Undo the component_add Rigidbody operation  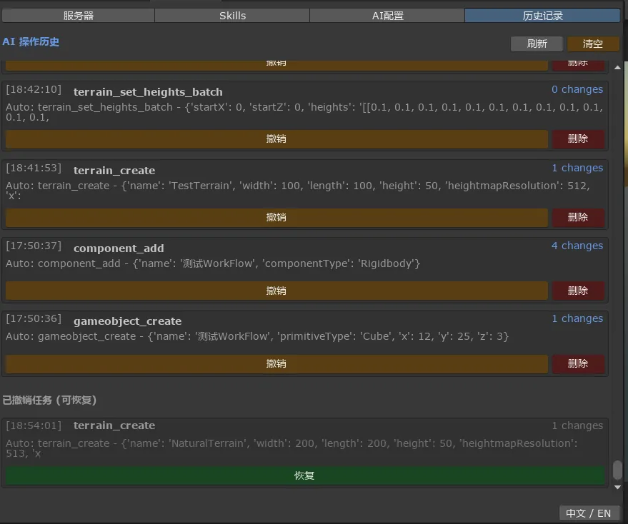click(276, 291)
